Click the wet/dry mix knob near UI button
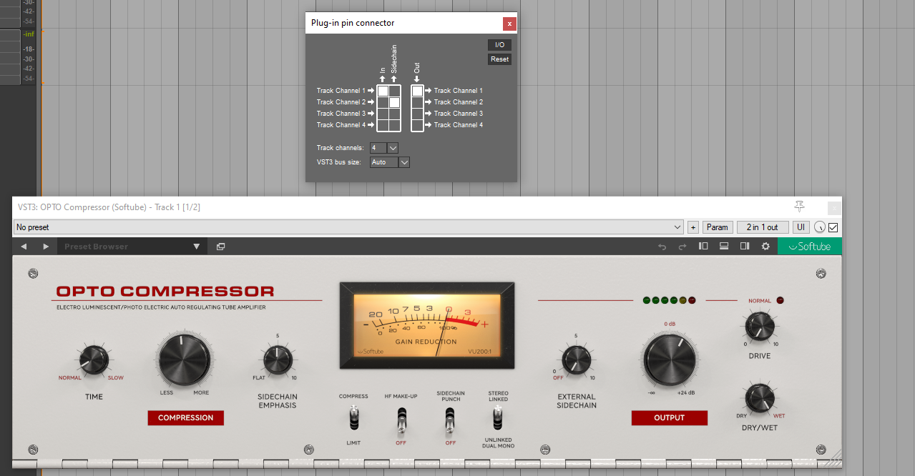This screenshot has width=915, height=476. click(820, 227)
